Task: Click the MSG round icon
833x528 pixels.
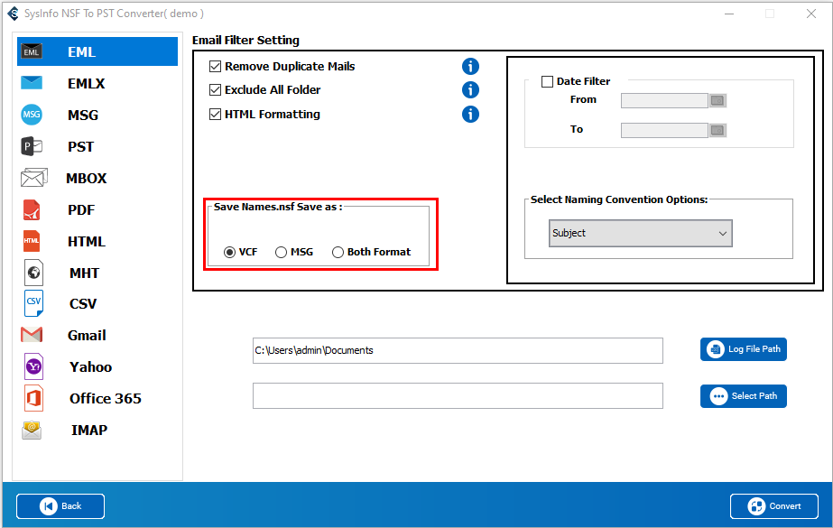Action: point(32,115)
